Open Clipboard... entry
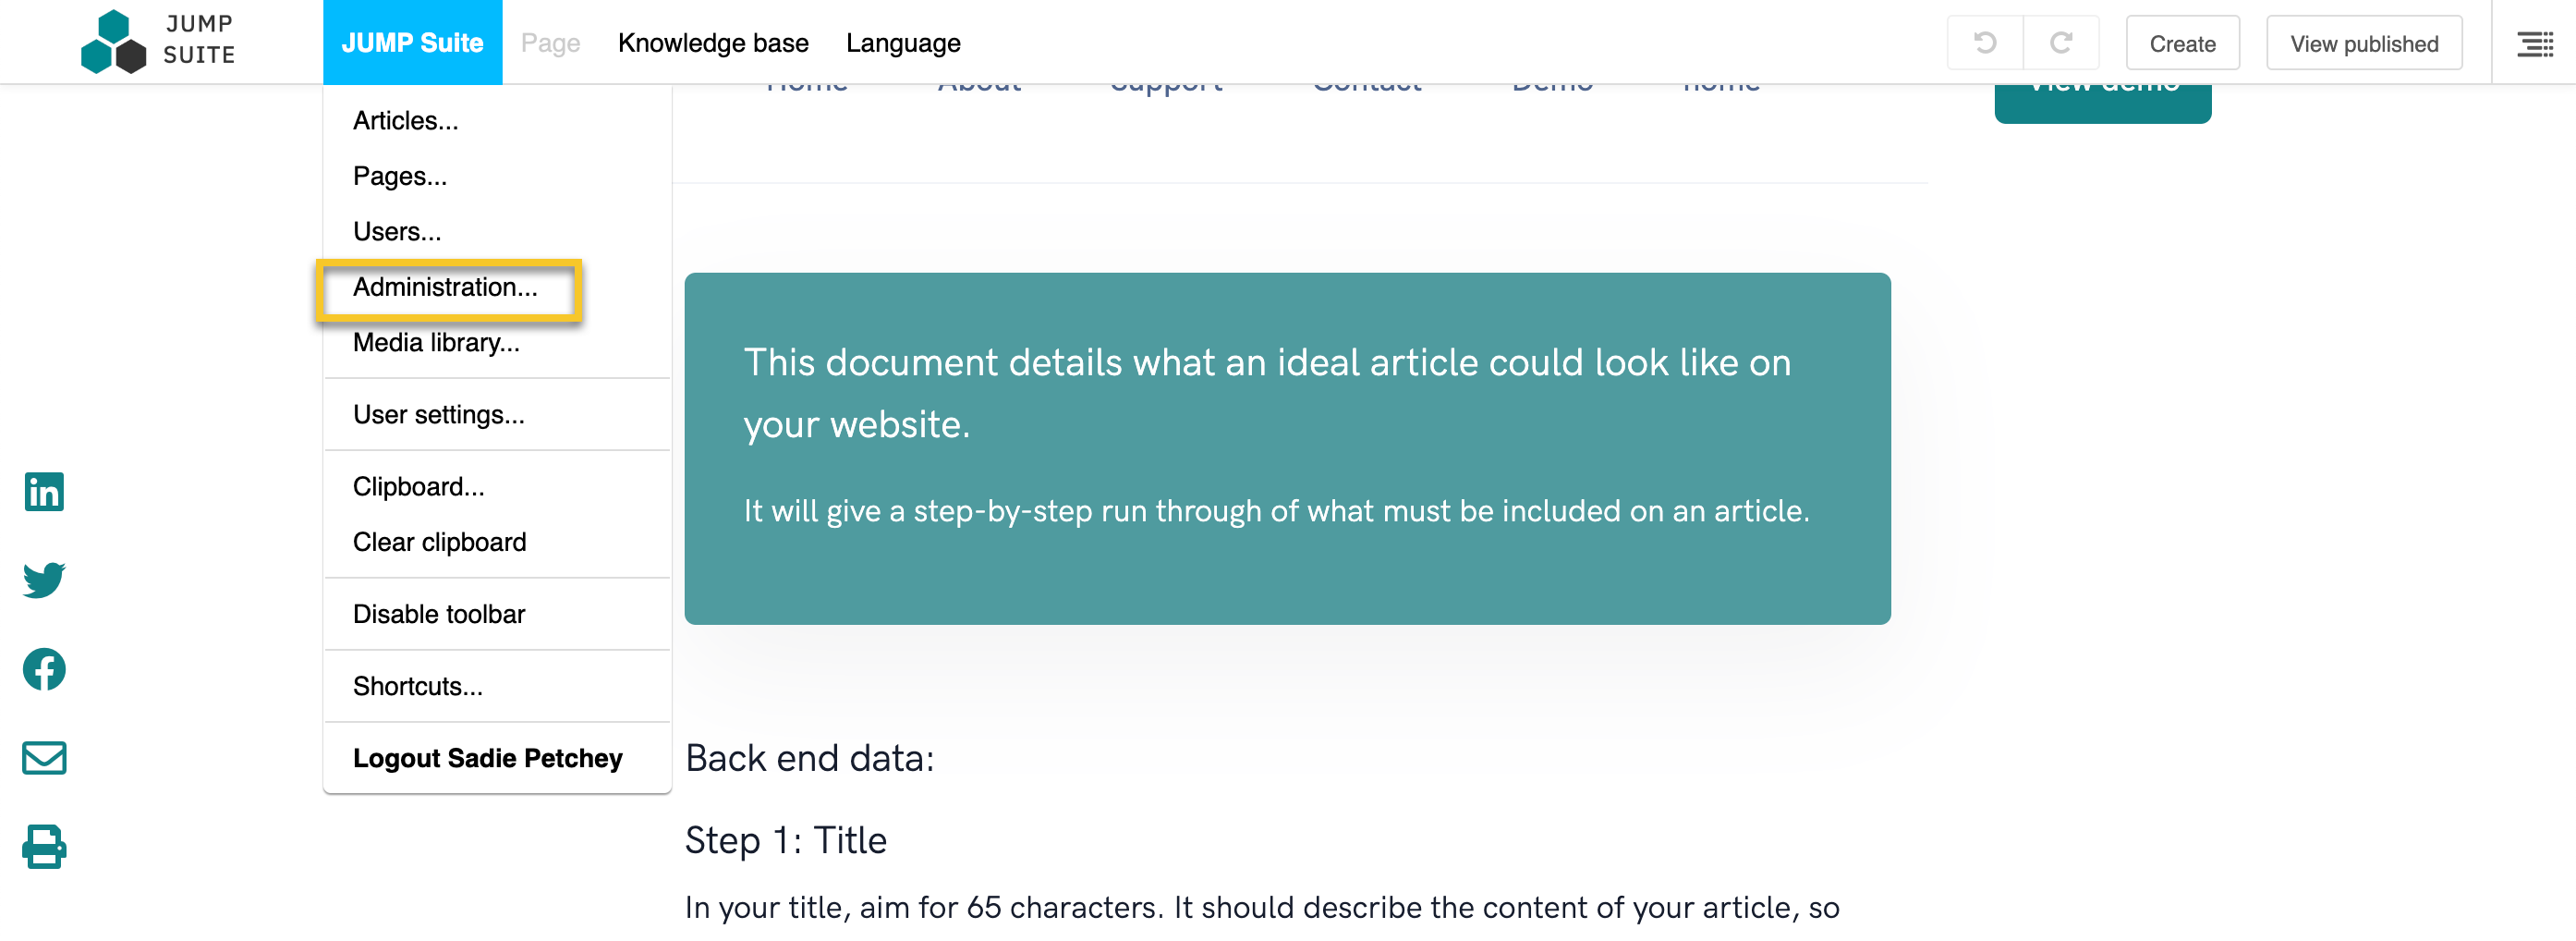 click(x=497, y=486)
